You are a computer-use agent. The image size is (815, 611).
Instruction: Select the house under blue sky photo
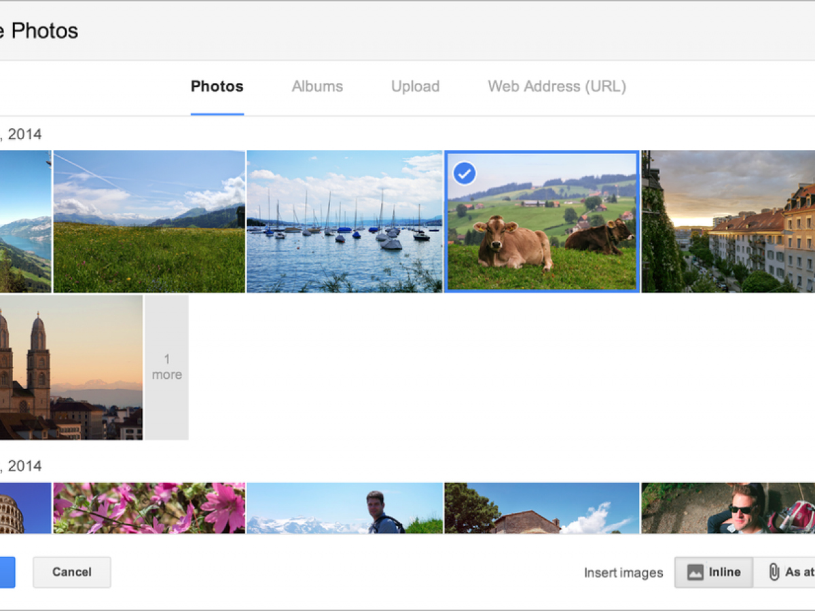pyautogui.click(x=541, y=508)
